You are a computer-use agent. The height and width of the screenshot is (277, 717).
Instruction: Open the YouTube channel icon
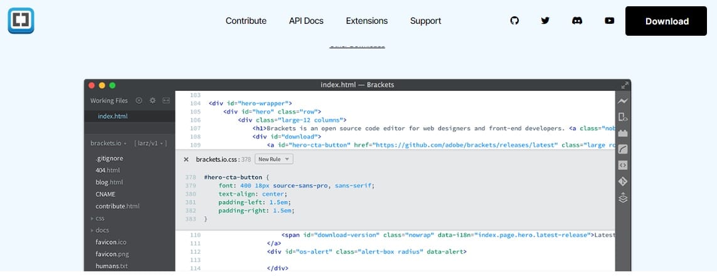(x=609, y=21)
